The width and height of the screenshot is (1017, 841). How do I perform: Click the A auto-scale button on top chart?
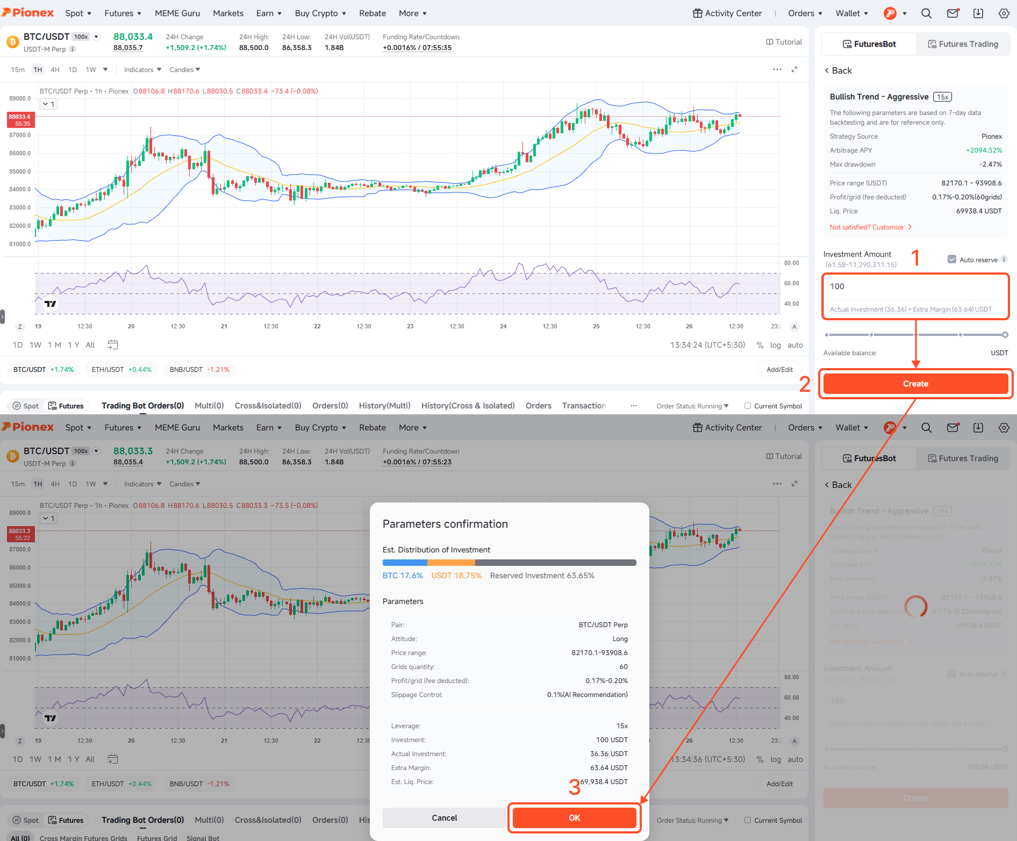tap(794, 327)
